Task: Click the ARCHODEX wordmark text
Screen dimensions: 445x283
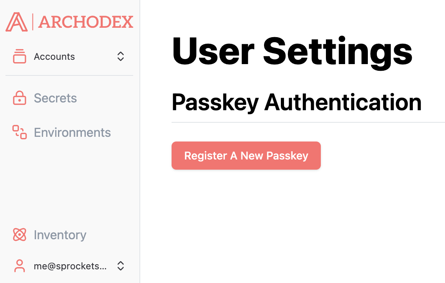Action: coord(85,22)
